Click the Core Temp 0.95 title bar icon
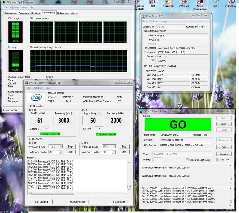Image resolution: width=239 pixels, height=213 pixels. 143,16
